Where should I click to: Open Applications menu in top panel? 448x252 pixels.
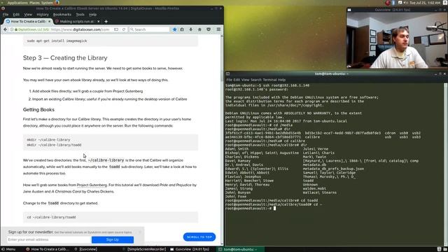[17, 3]
